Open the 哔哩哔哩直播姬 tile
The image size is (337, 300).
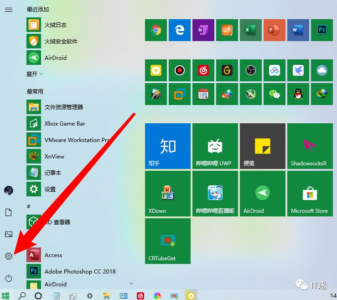click(215, 194)
